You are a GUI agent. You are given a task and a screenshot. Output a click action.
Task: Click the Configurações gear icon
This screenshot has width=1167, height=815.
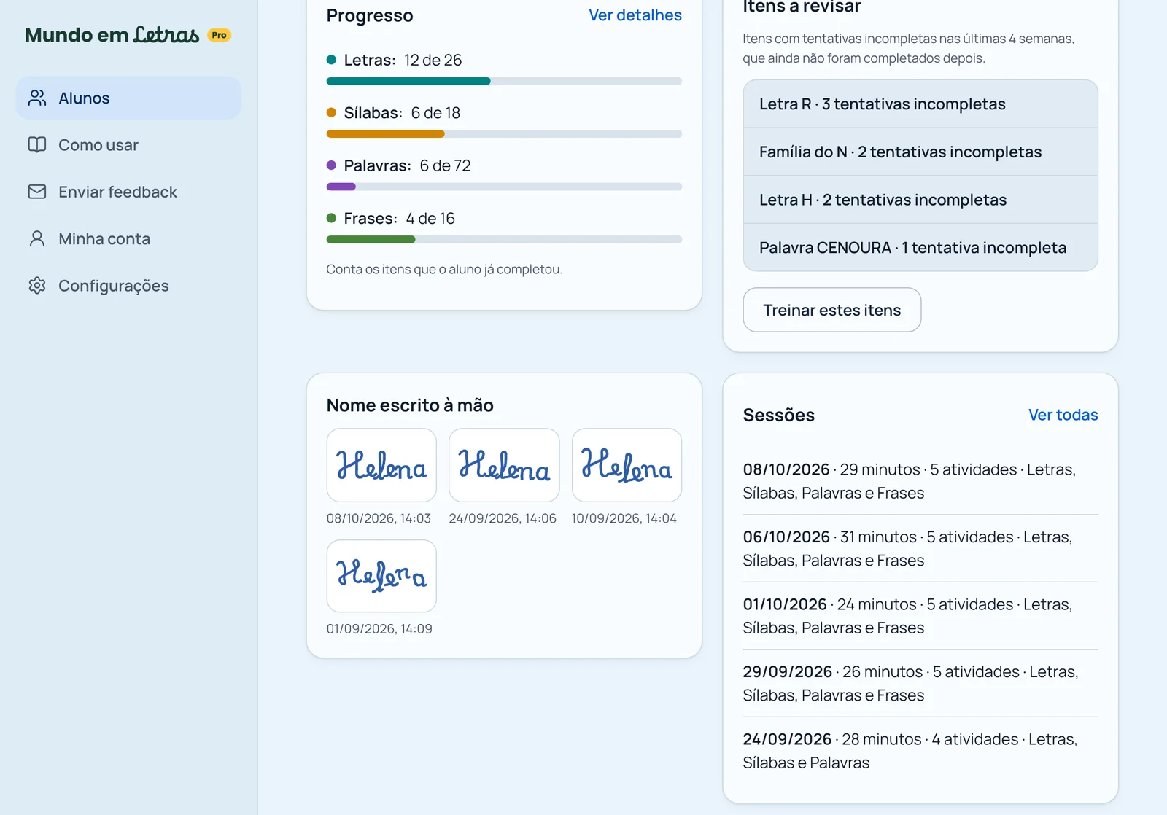click(37, 286)
